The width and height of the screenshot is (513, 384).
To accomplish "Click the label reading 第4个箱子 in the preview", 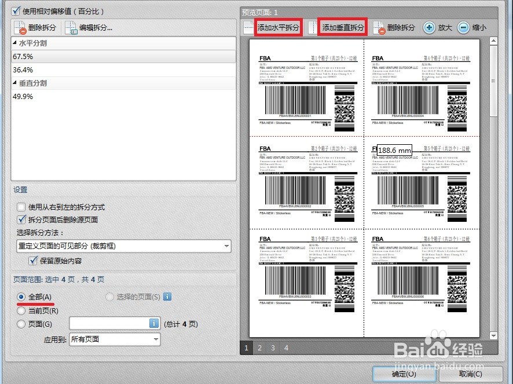I will 421,93.
